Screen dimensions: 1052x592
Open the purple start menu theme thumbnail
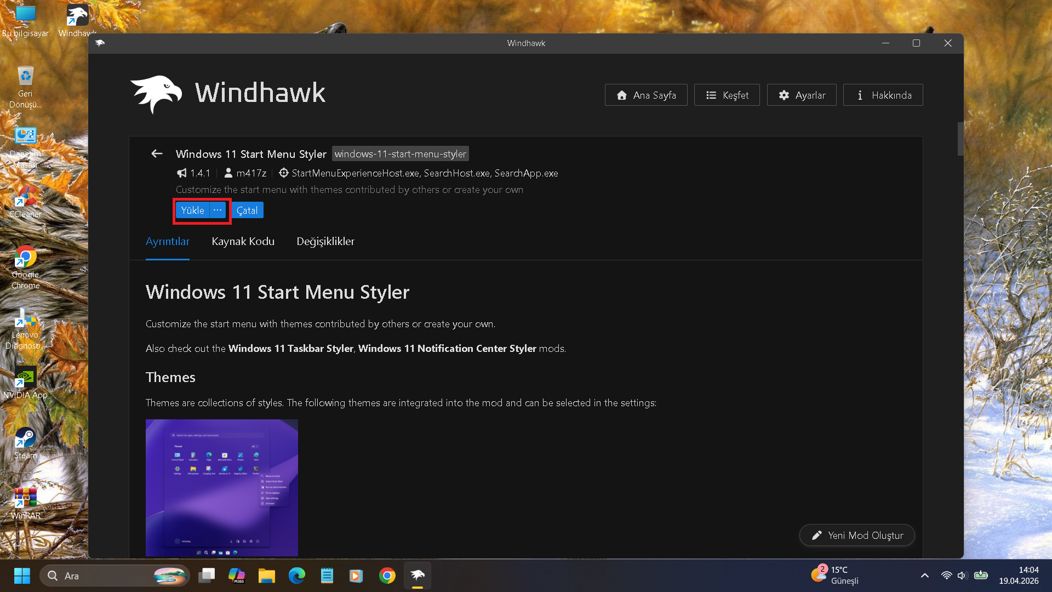(x=222, y=488)
